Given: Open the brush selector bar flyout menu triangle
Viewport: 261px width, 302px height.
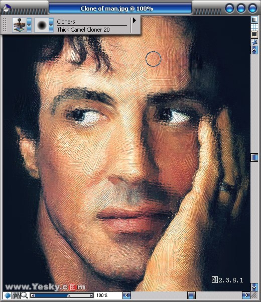Looking at the screenshot, I should 135,20.
